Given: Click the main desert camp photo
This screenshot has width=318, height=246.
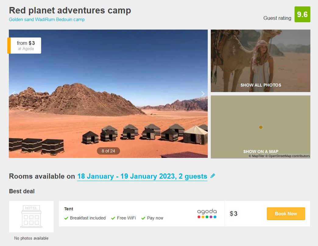Looking at the screenshot, I should [x=108, y=94].
